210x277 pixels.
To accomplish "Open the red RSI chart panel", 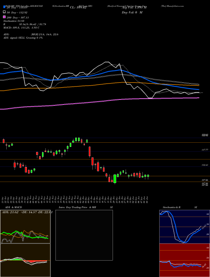I will (184, 260).
